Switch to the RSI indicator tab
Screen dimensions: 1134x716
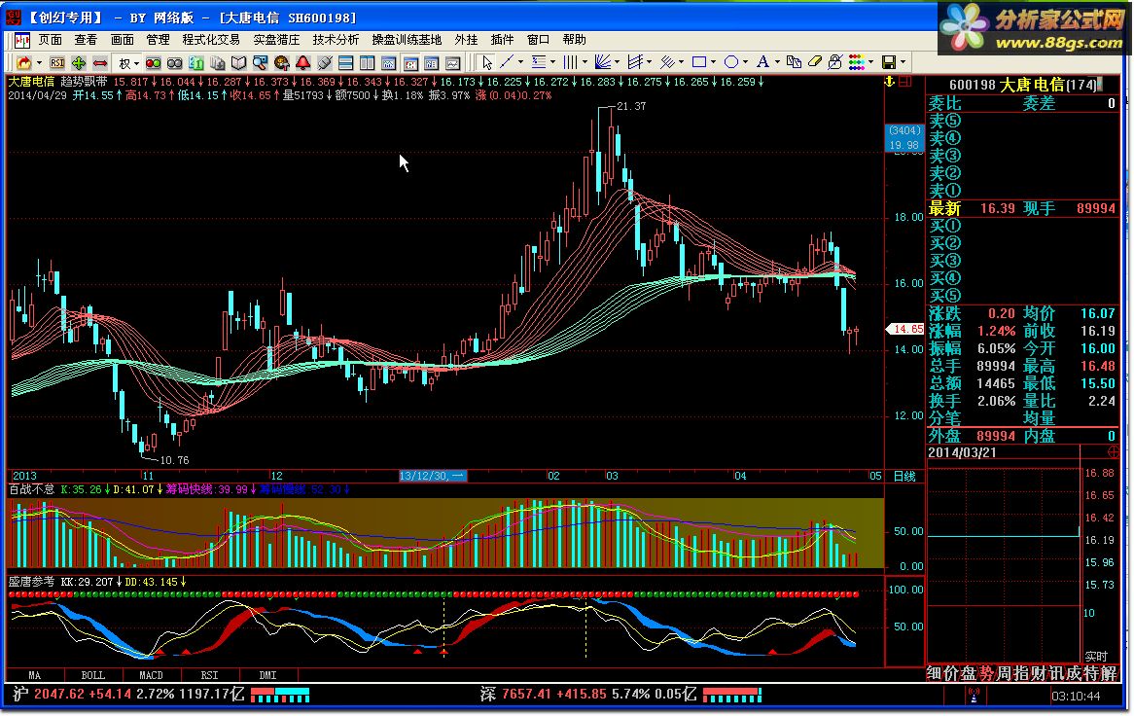point(210,675)
